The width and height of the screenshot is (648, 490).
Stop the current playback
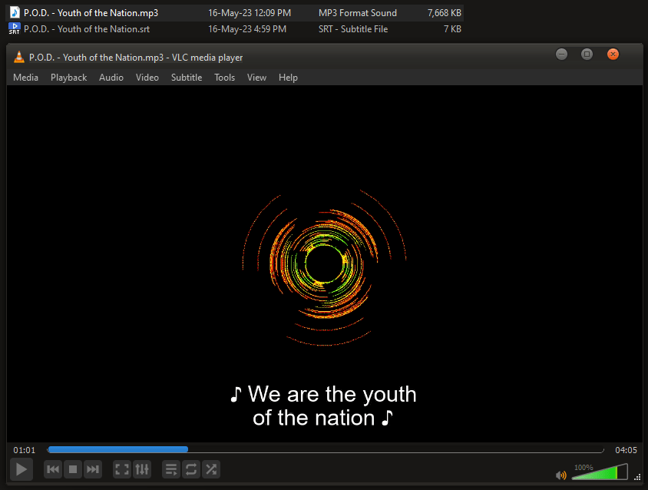(x=72, y=469)
